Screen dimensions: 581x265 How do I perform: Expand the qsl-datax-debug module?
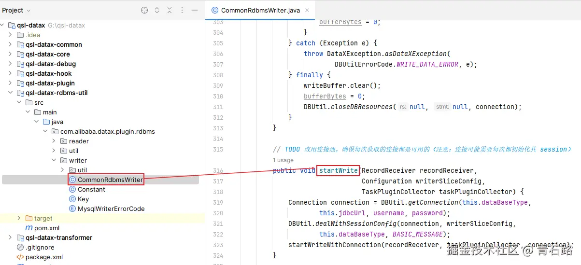coord(11,64)
